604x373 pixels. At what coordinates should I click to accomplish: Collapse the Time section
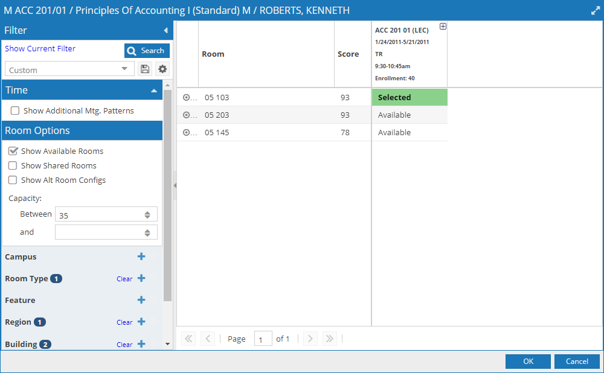click(153, 91)
